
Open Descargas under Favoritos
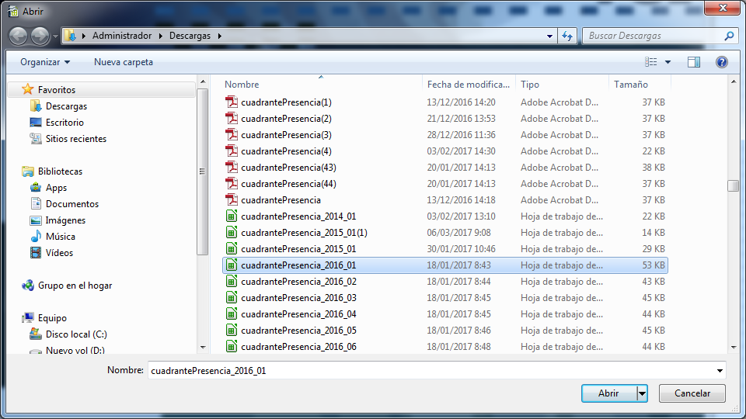tap(66, 106)
